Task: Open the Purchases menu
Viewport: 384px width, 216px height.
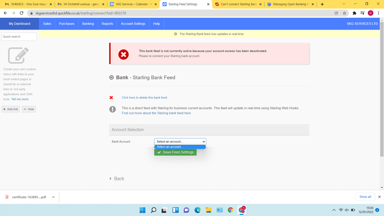Action: point(67,24)
